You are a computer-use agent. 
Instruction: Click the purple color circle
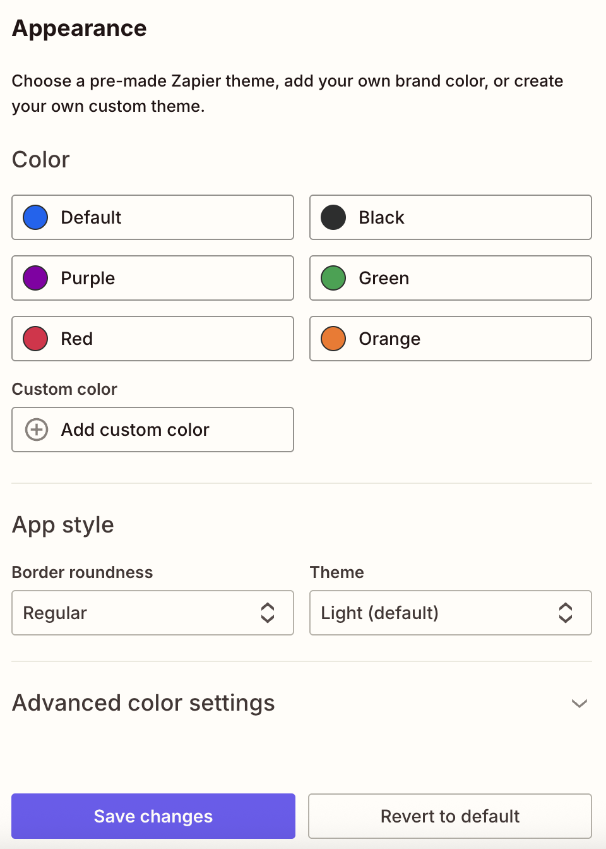point(35,278)
